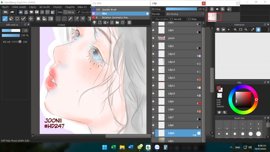
Task: Click the export share icon
Action: pos(26,12)
